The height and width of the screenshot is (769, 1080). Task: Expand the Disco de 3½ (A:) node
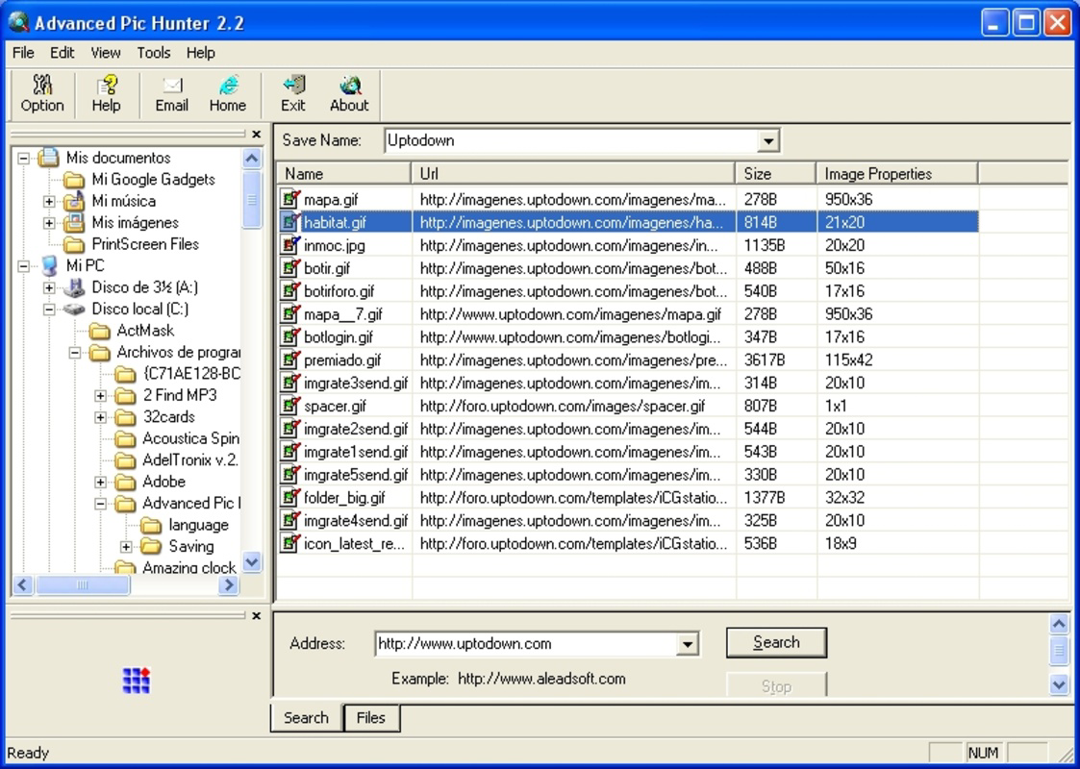(49, 287)
